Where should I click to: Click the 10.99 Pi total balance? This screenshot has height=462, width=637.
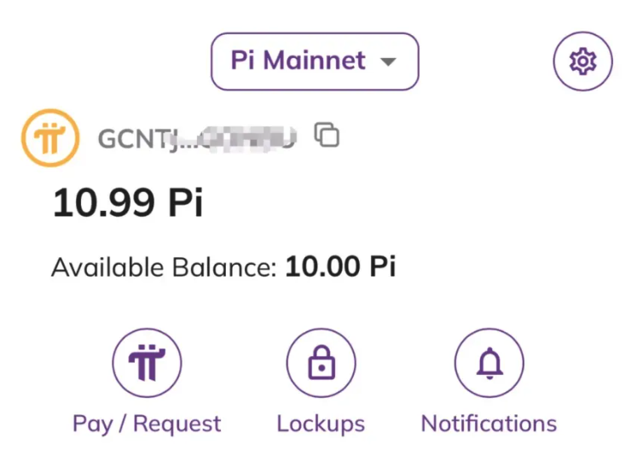click(128, 203)
